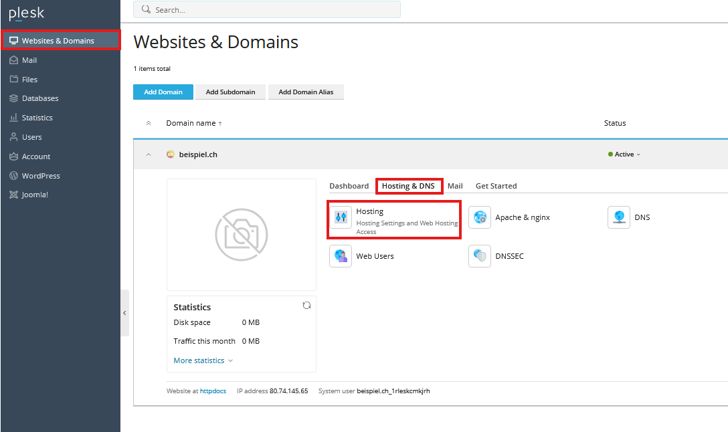This screenshot has height=432, width=728.
Task: Switch to the Get Started tab
Action: tap(496, 186)
